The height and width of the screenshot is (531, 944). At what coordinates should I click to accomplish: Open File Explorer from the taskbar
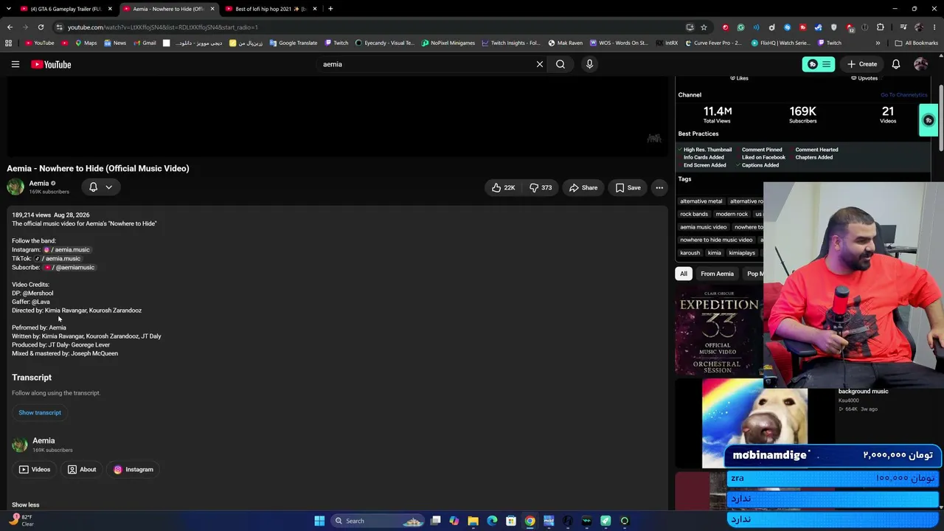(473, 521)
